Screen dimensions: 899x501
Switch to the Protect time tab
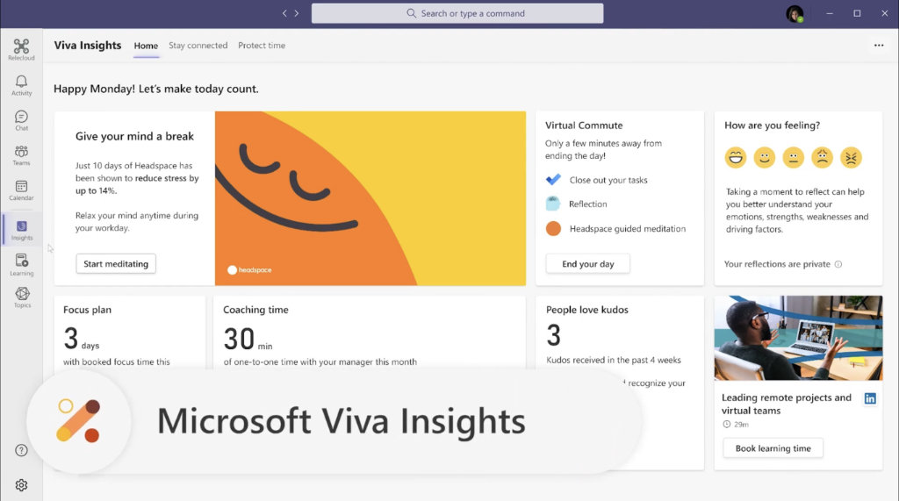point(262,46)
